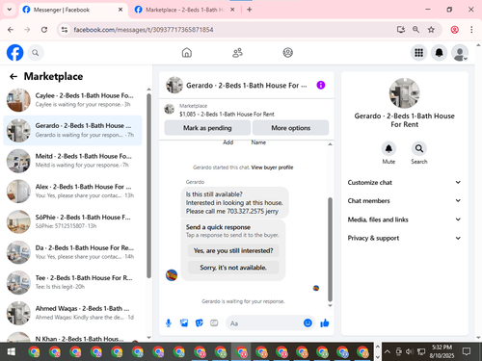
Task: Open the Chrome profile avatar icon
Action: (454, 30)
